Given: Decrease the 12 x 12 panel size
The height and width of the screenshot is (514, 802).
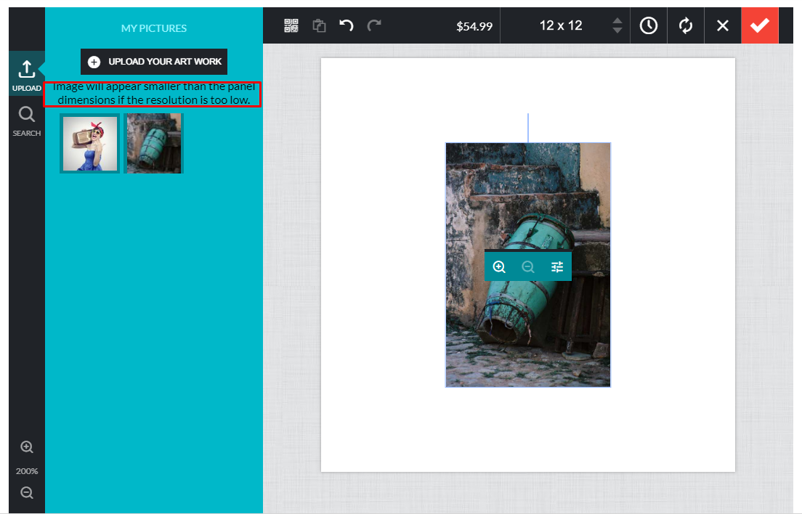Looking at the screenshot, I should (x=617, y=30).
